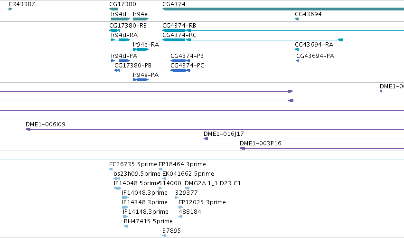
Task: Click the DME1-006I09 clone arrowhead
Action: click(x=28, y=129)
